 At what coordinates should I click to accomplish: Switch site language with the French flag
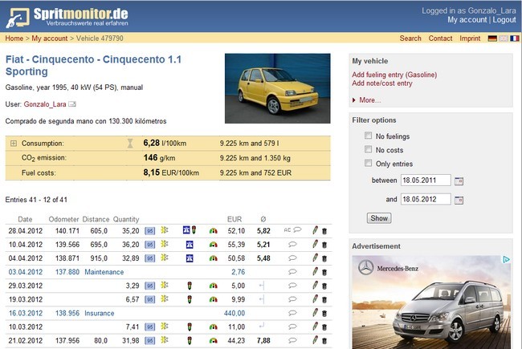[514, 38]
